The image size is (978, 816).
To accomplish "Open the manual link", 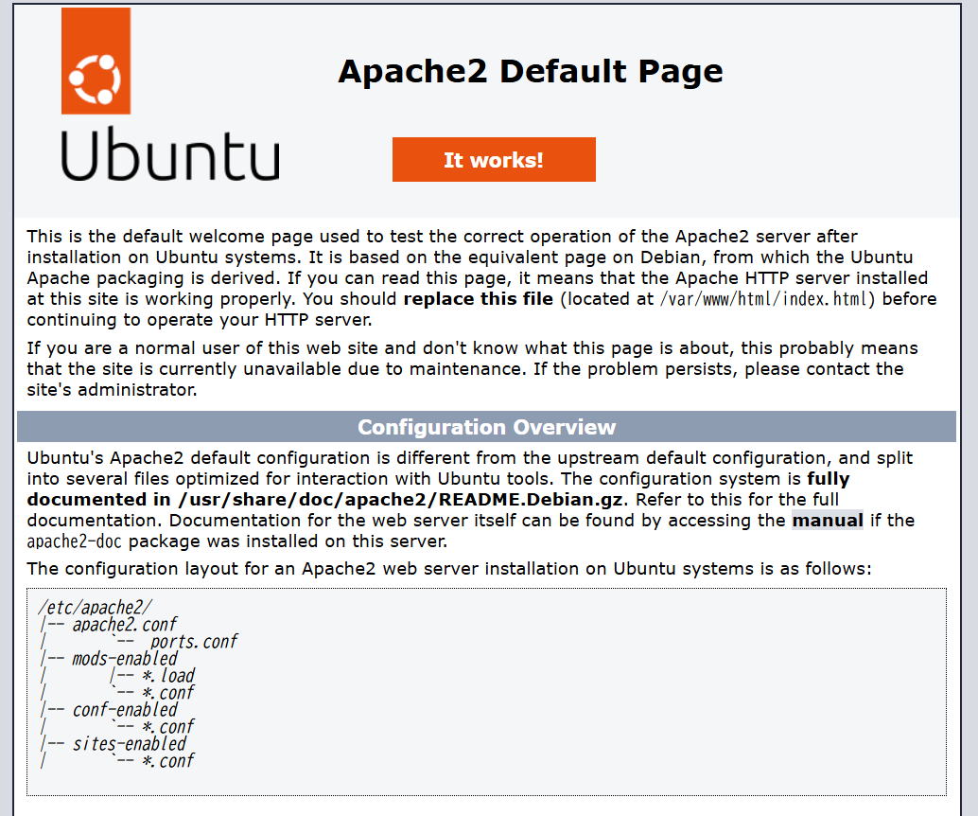I will click(828, 520).
